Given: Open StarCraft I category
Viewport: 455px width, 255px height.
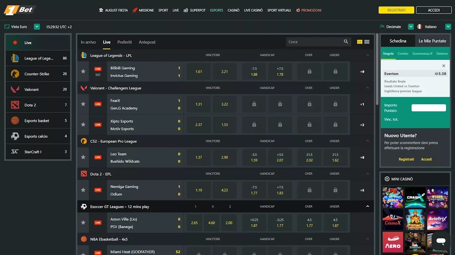Looking at the screenshot, I should coord(38,152).
